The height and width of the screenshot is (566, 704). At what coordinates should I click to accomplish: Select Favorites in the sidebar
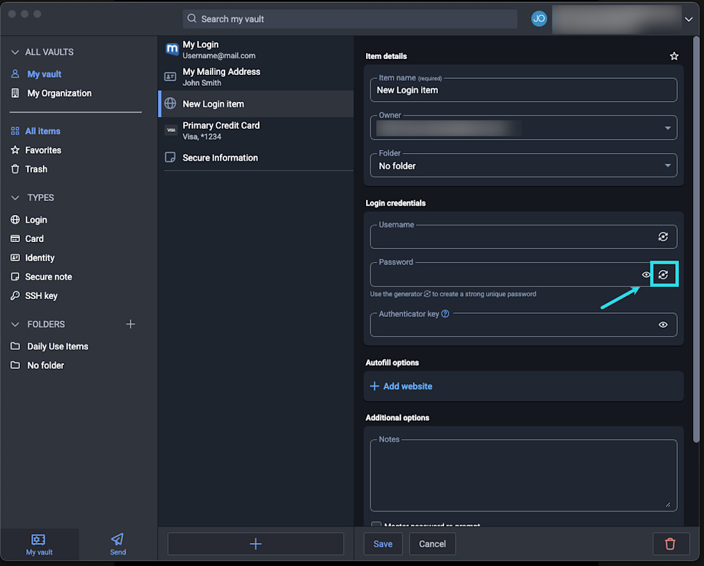(x=43, y=150)
